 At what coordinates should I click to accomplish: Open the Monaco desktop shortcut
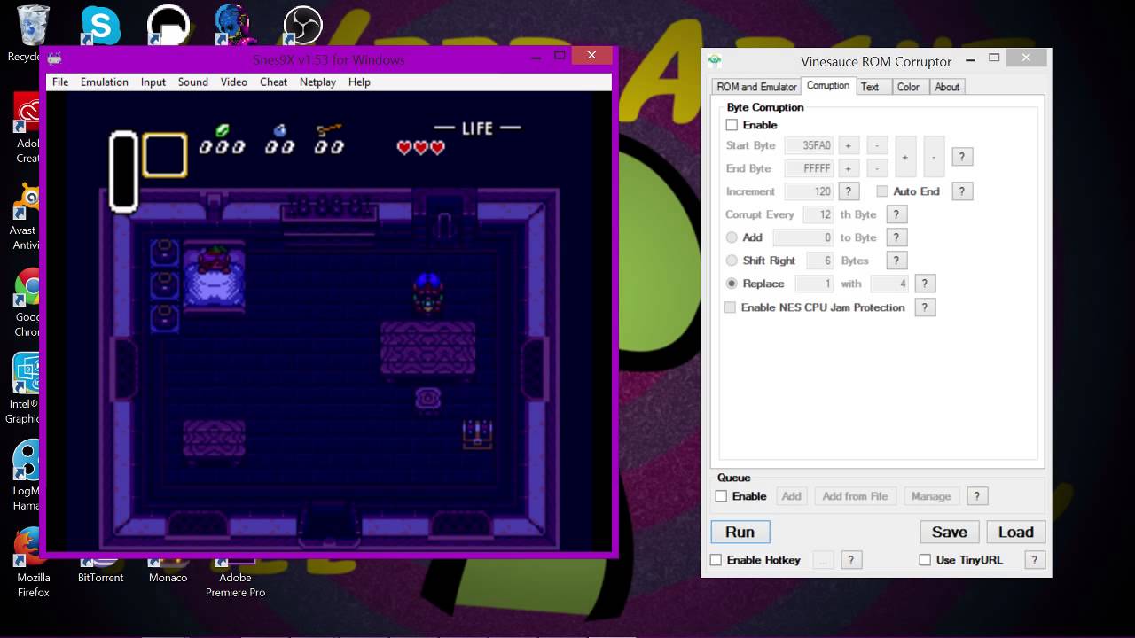168,571
